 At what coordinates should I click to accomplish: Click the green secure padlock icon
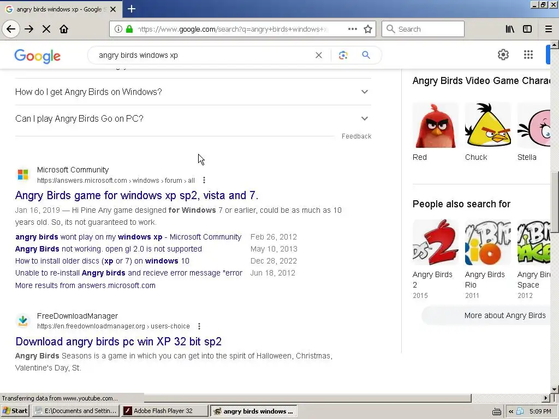(129, 29)
